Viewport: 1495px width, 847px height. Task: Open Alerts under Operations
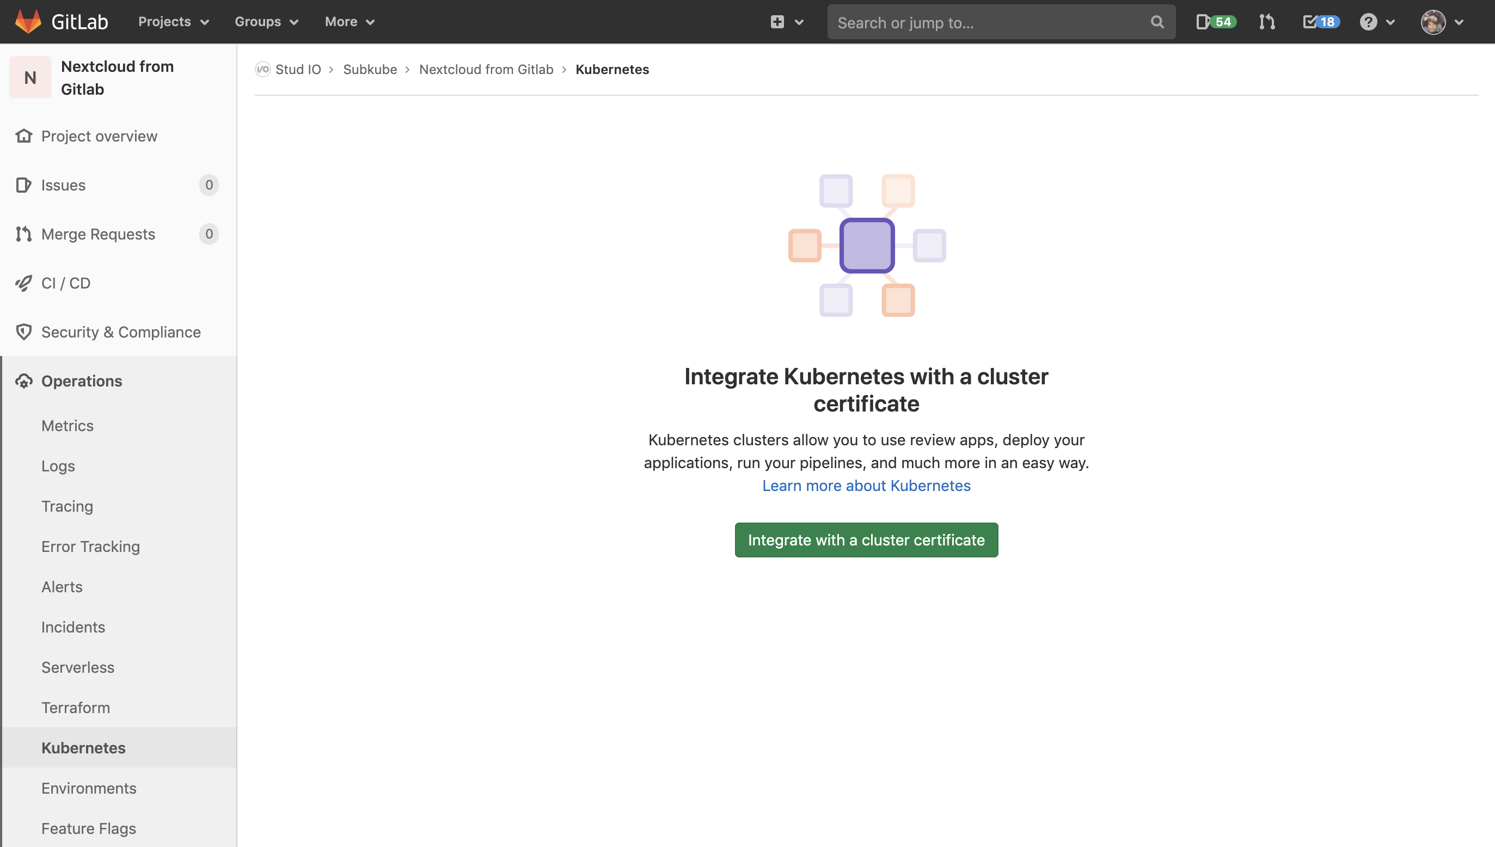pyautogui.click(x=62, y=587)
